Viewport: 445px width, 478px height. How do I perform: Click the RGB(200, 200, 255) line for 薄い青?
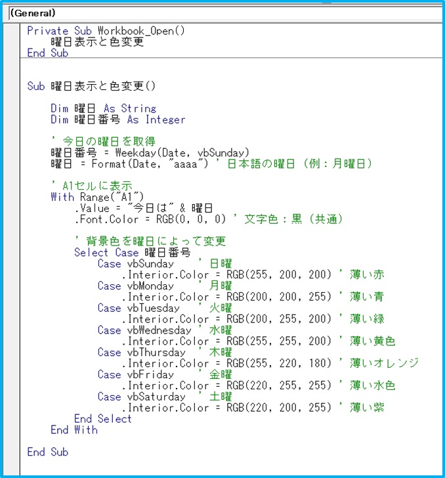(x=253, y=297)
